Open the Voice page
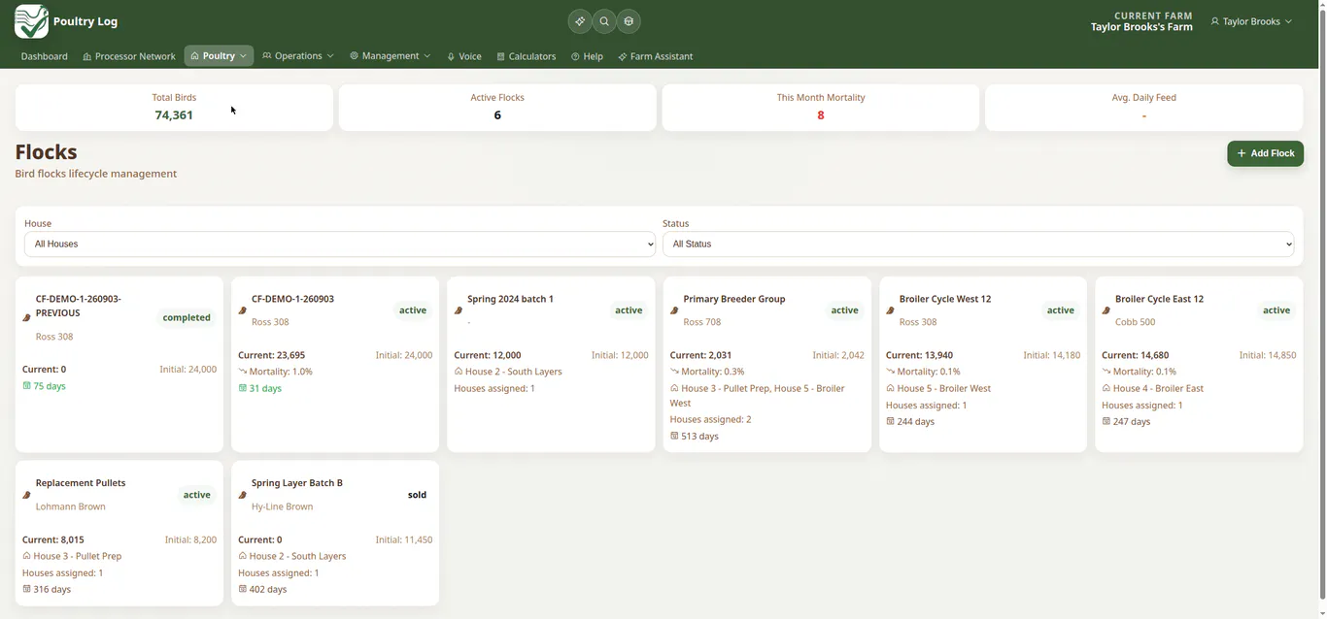The image size is (1327, 619). coord(464,56)
